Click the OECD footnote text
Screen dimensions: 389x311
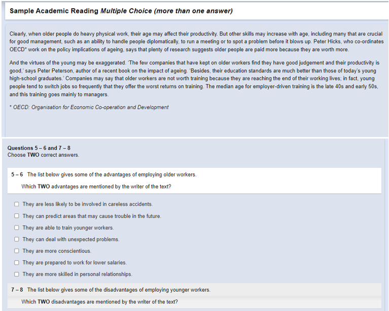point(89,107)
